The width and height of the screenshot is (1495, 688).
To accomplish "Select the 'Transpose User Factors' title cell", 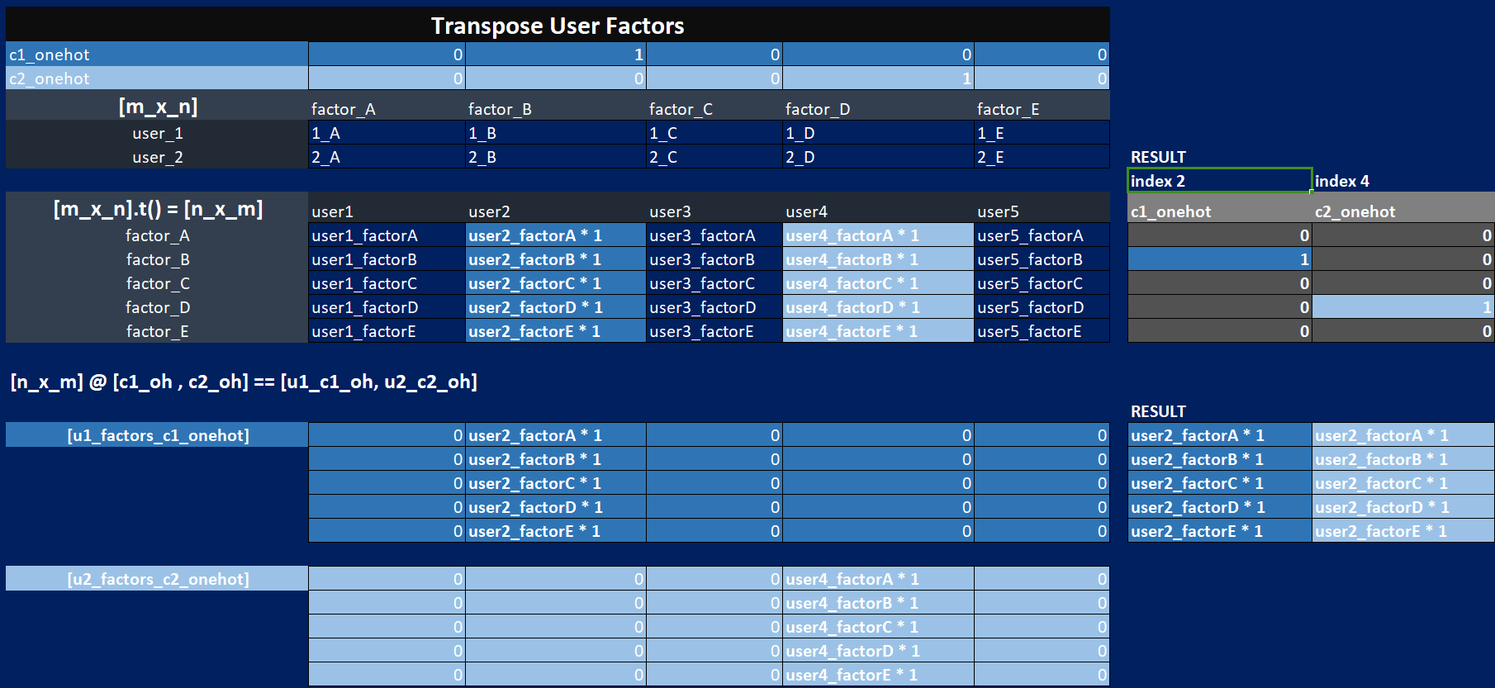I will (558, 25).
